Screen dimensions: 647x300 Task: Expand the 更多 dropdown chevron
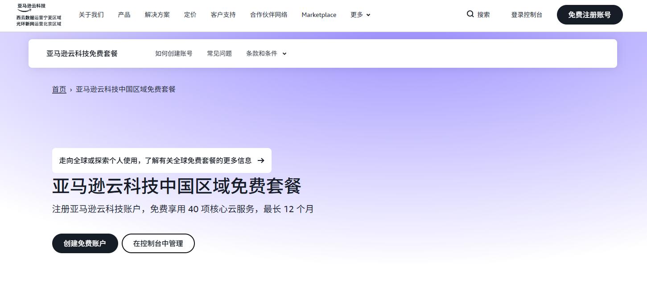tap(368, 15)
